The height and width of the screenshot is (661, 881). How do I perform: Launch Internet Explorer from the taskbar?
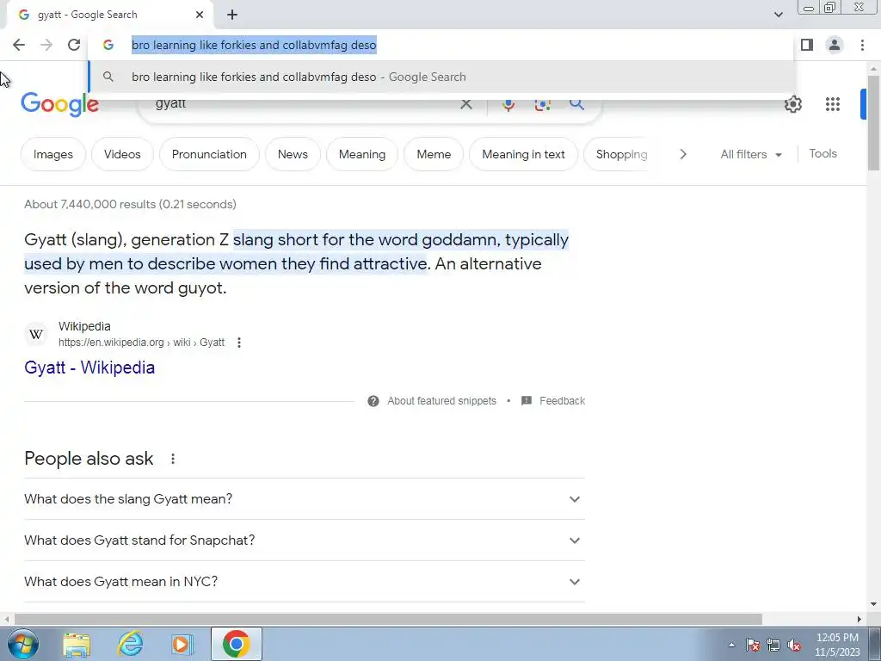(131, 644)
